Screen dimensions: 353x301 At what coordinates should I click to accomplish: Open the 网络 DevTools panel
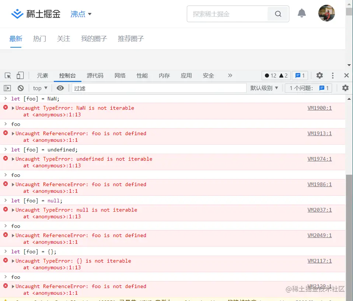(120, 76)
